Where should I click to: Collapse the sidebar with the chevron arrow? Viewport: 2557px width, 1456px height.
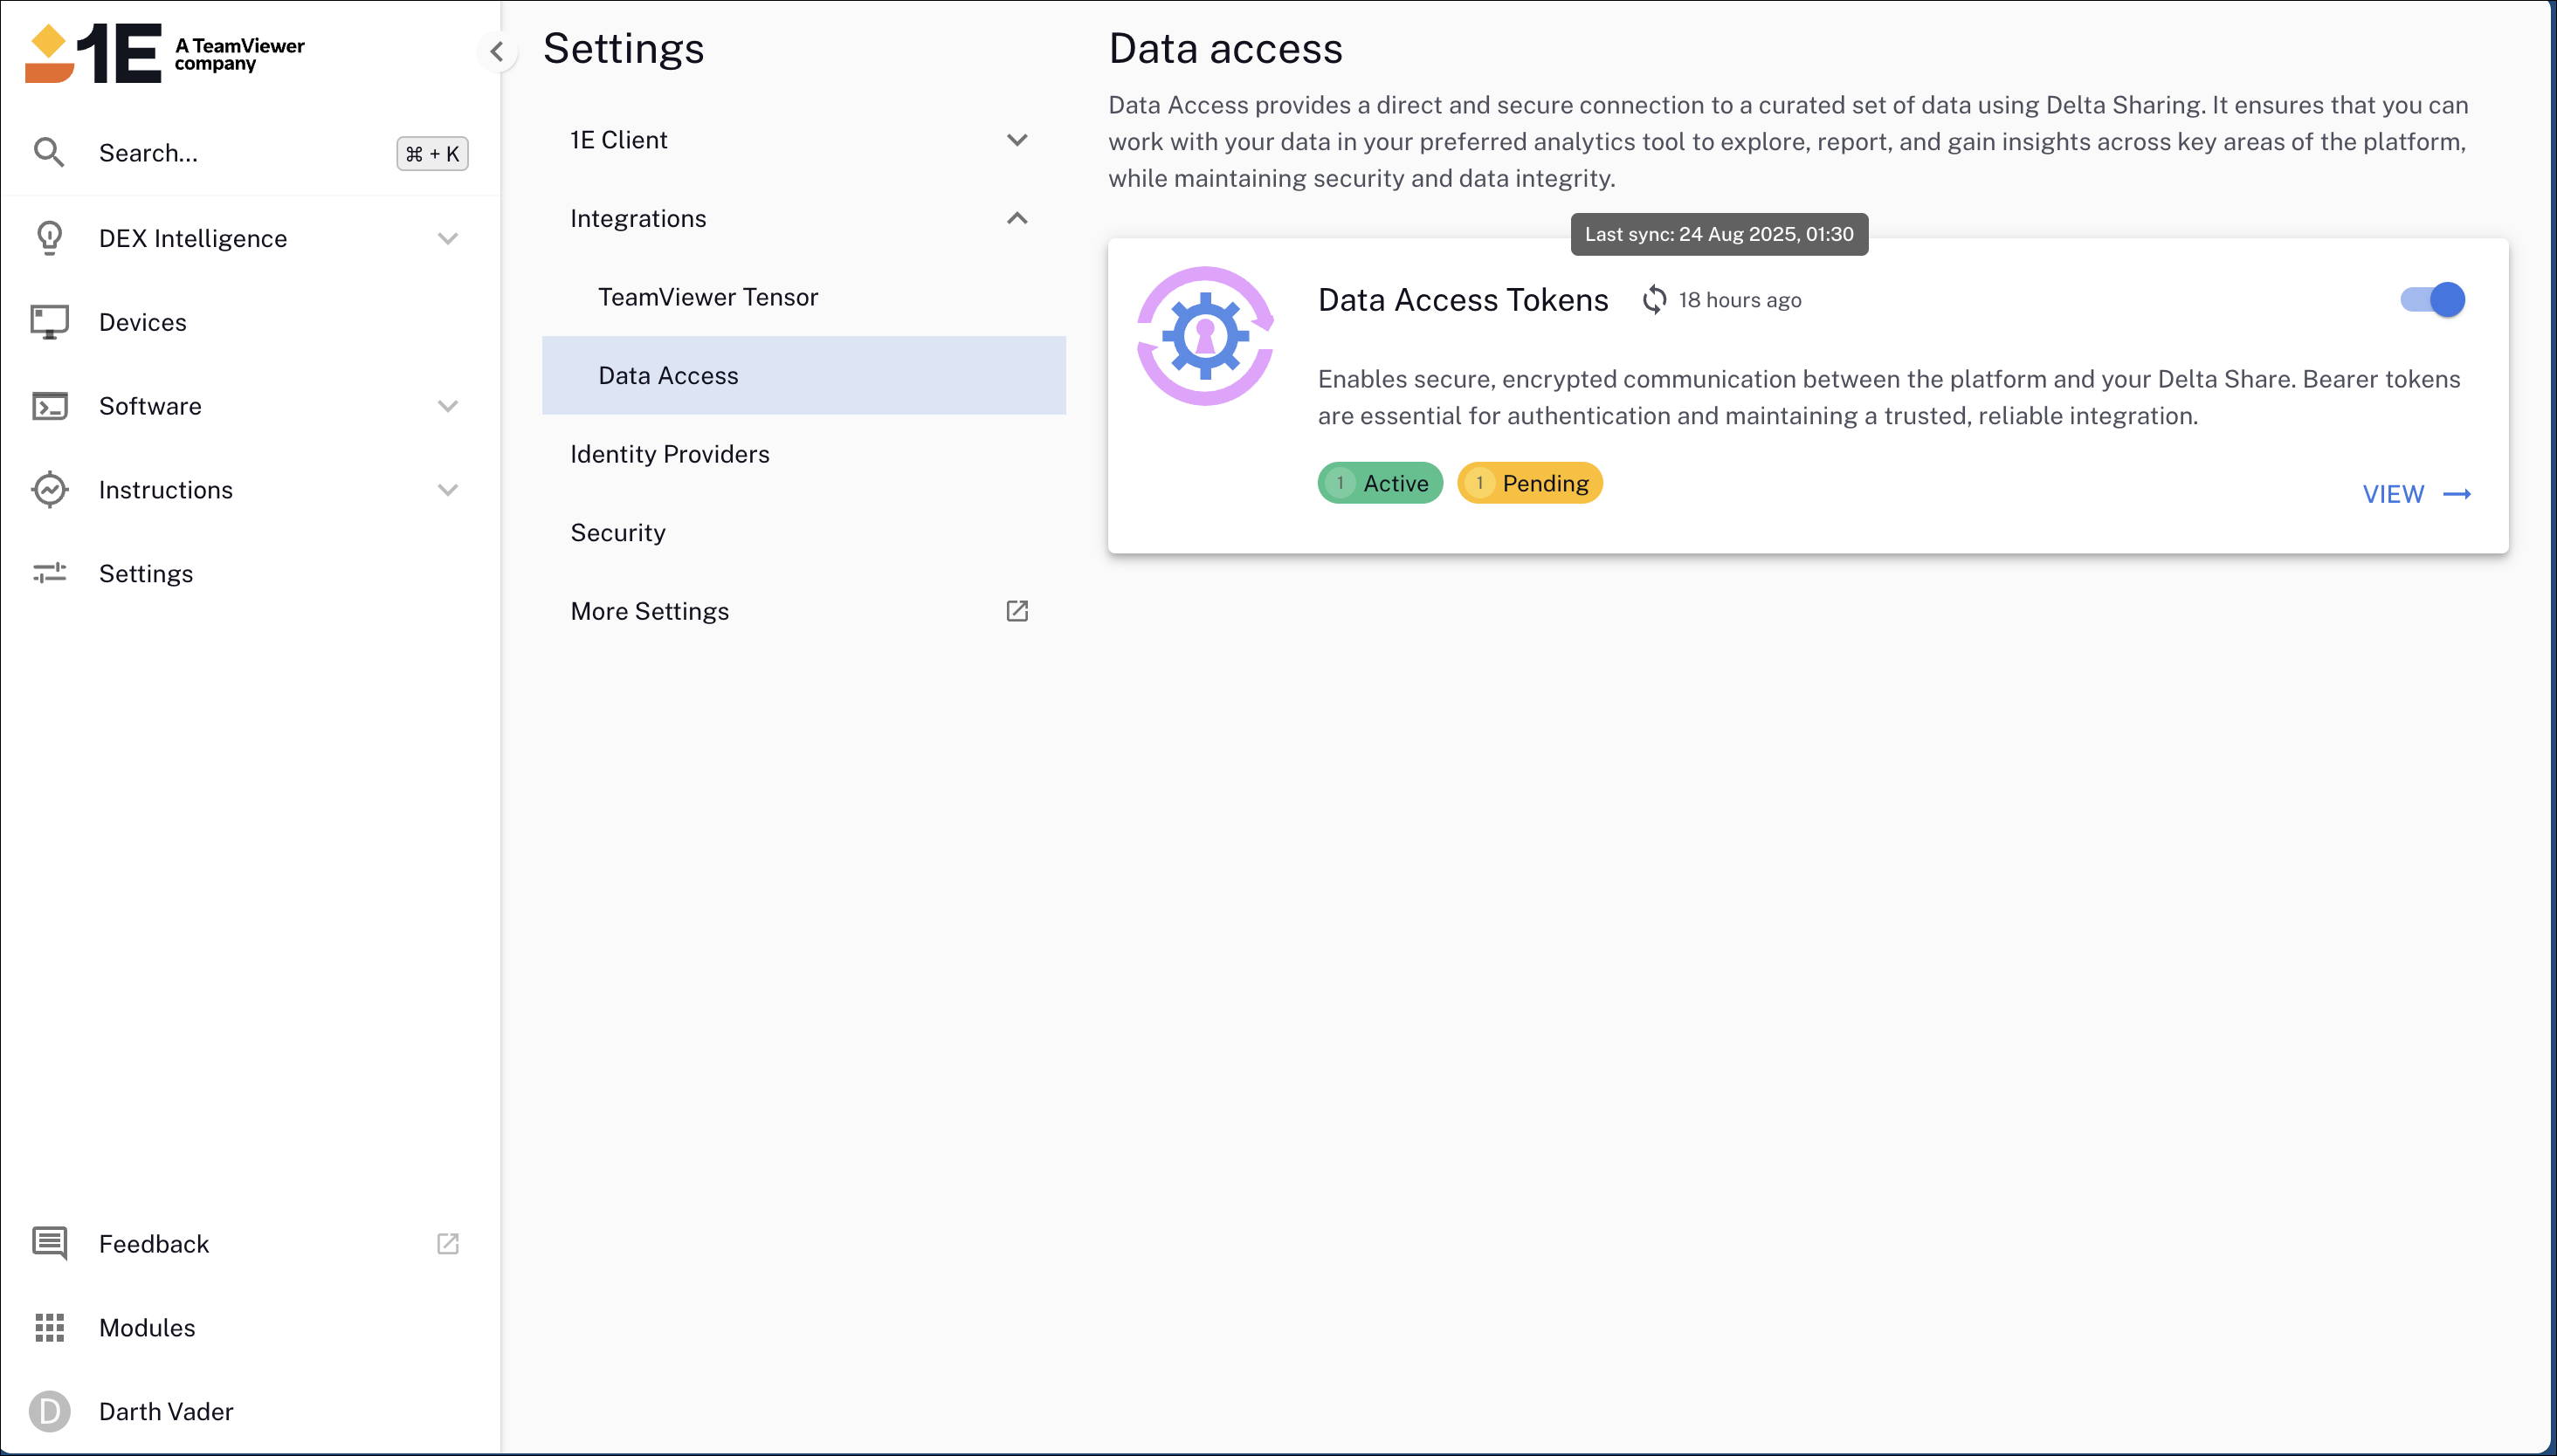click(x=497, y=51)
